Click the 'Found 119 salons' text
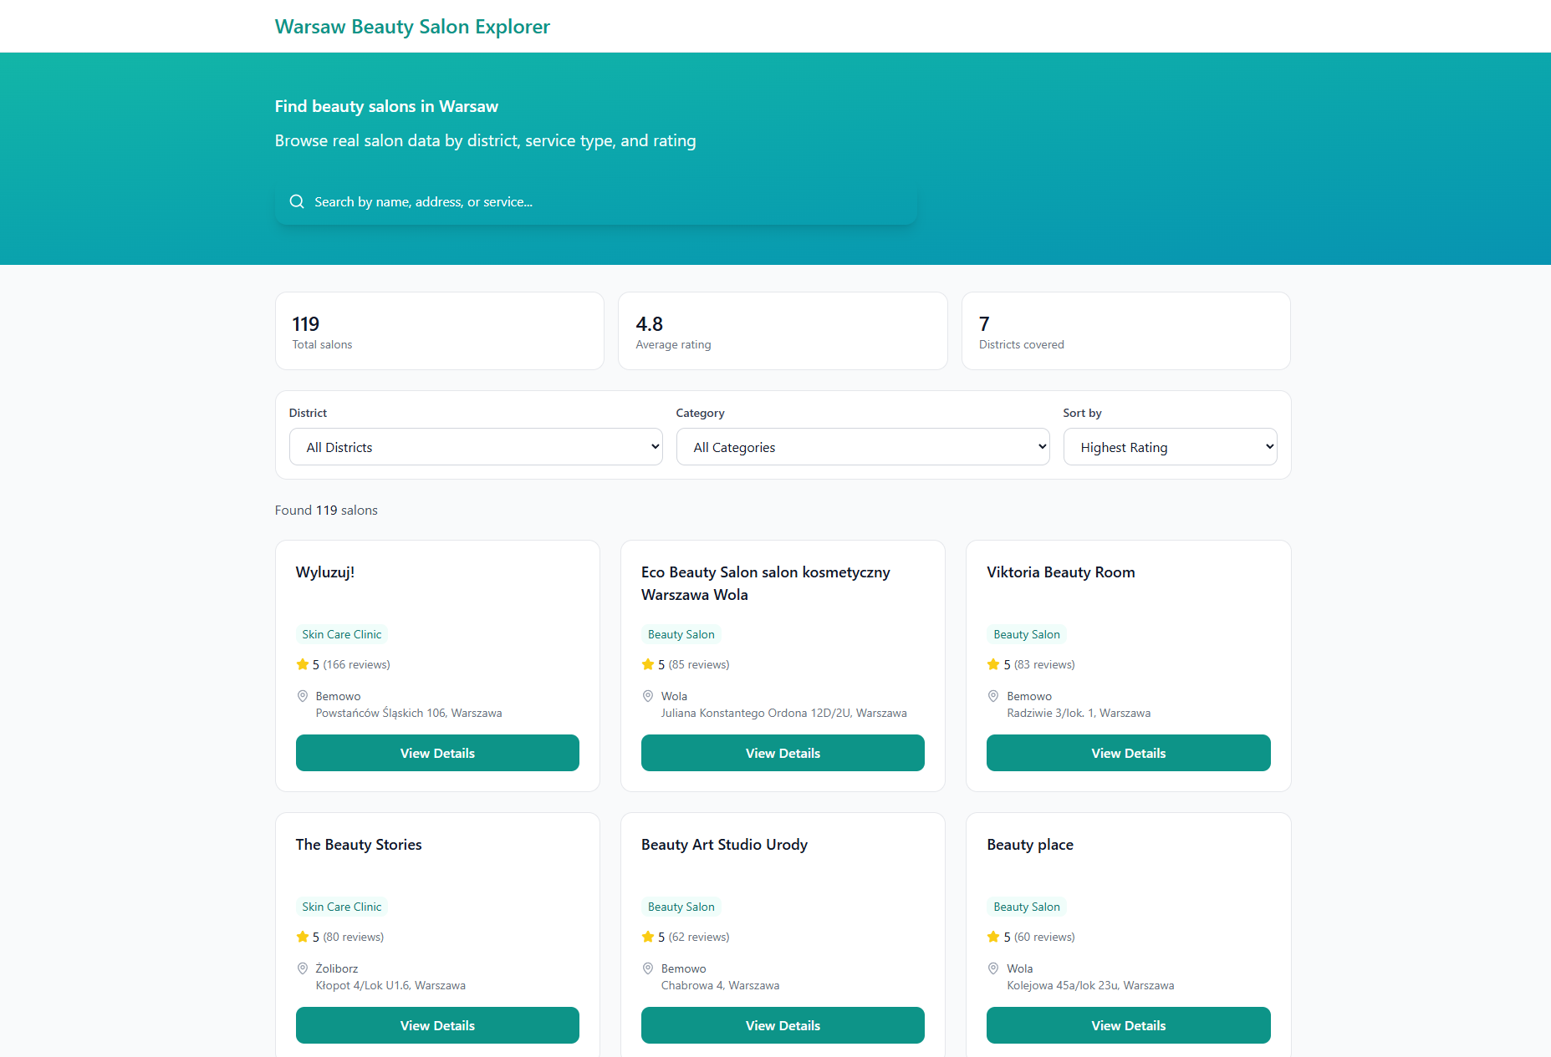Screen dimensions: 1551x1057 [x=326, y=510]
